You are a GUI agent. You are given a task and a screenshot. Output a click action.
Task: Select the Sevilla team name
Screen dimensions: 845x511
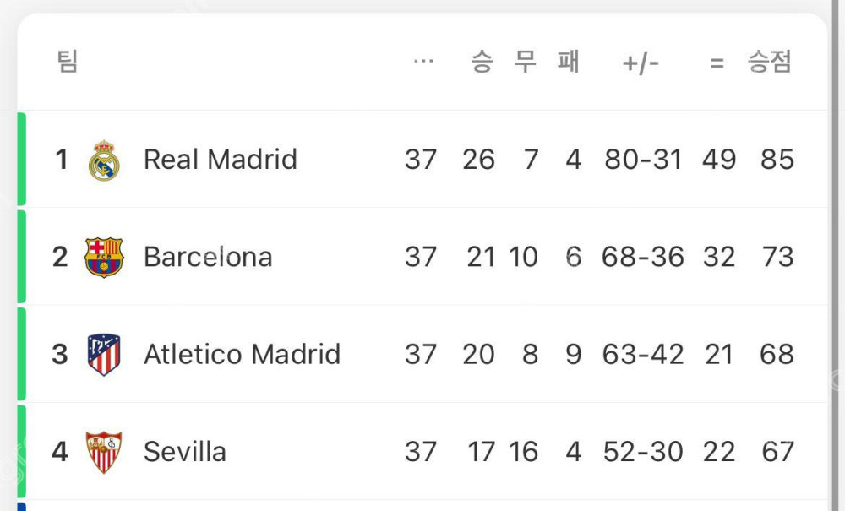tap(185, 452)
